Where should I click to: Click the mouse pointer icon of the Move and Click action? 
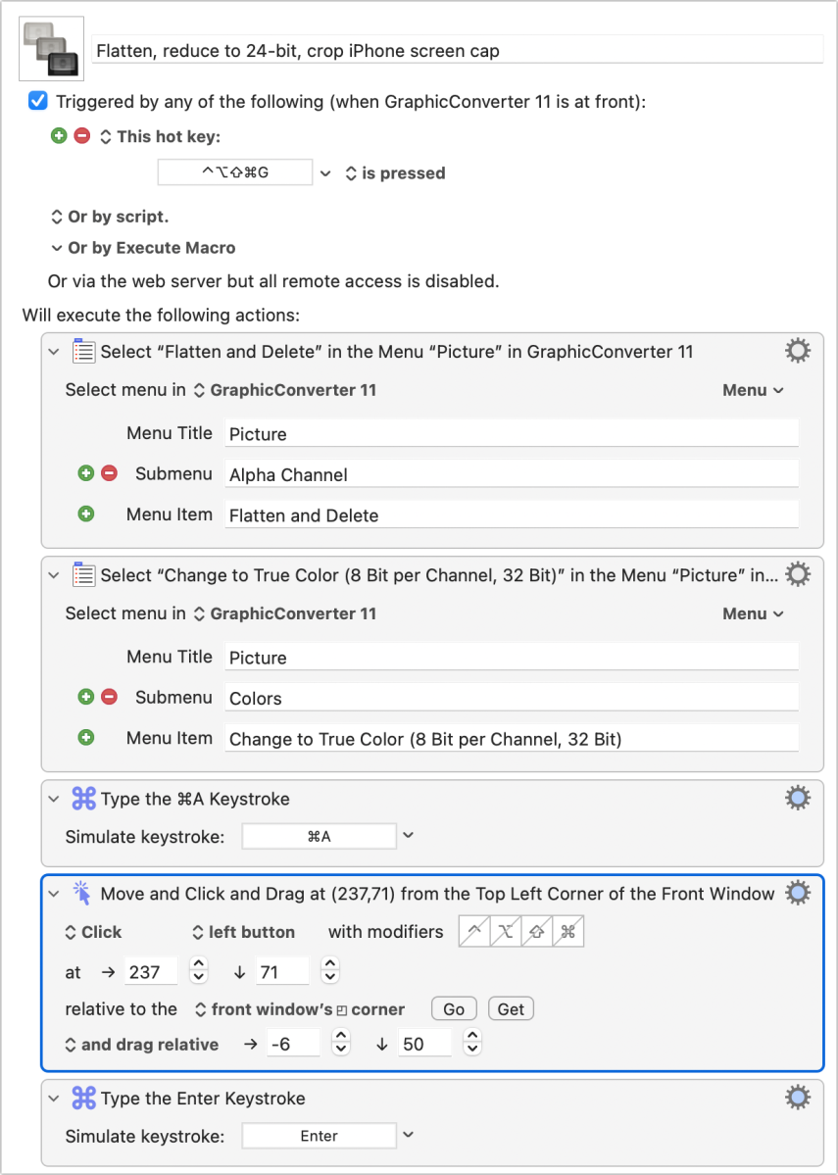coord(81,893)
